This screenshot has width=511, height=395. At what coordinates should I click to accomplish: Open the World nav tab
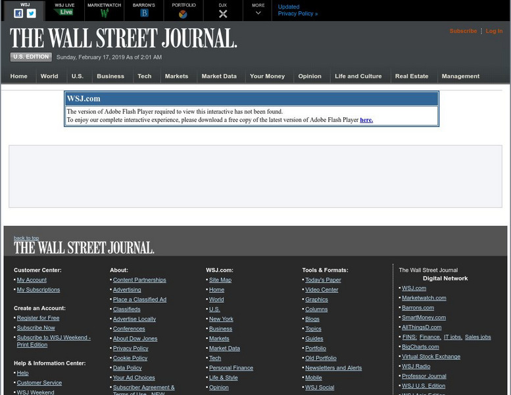[49, 76]
